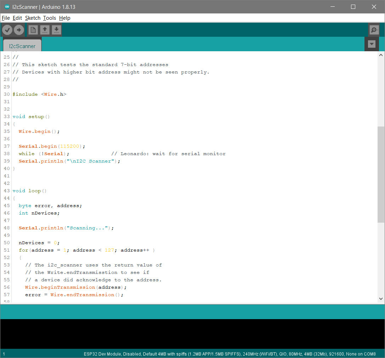Click the Upload arrow icon
The height and width of the screenshot is (358, 385).
19,30
